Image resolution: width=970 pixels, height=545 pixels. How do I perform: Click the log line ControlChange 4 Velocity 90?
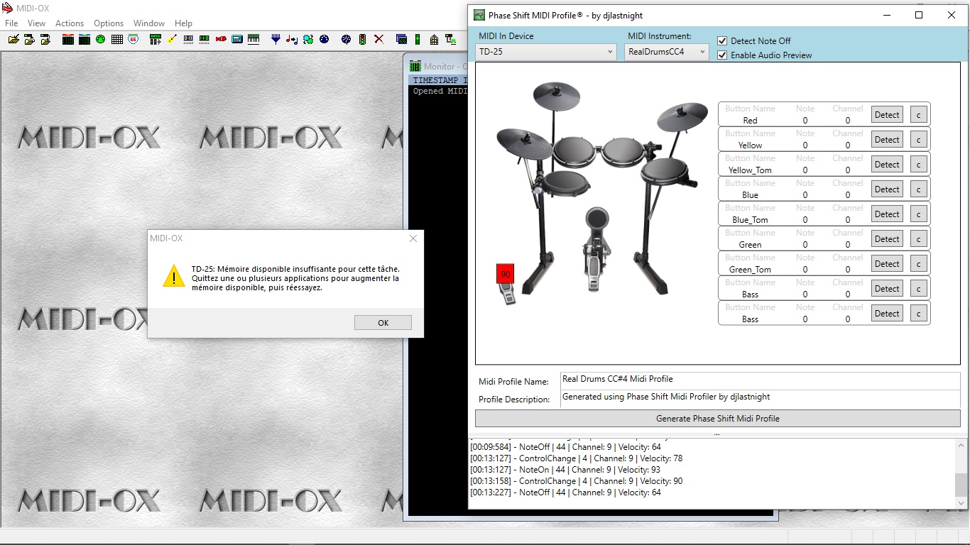pos(576,481)
